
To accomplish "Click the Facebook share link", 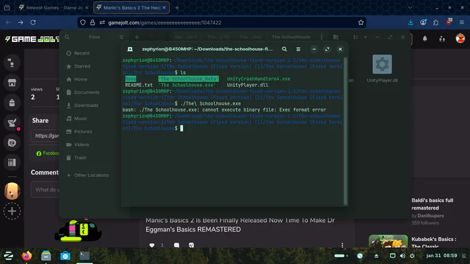I will (x=48, y=153).
